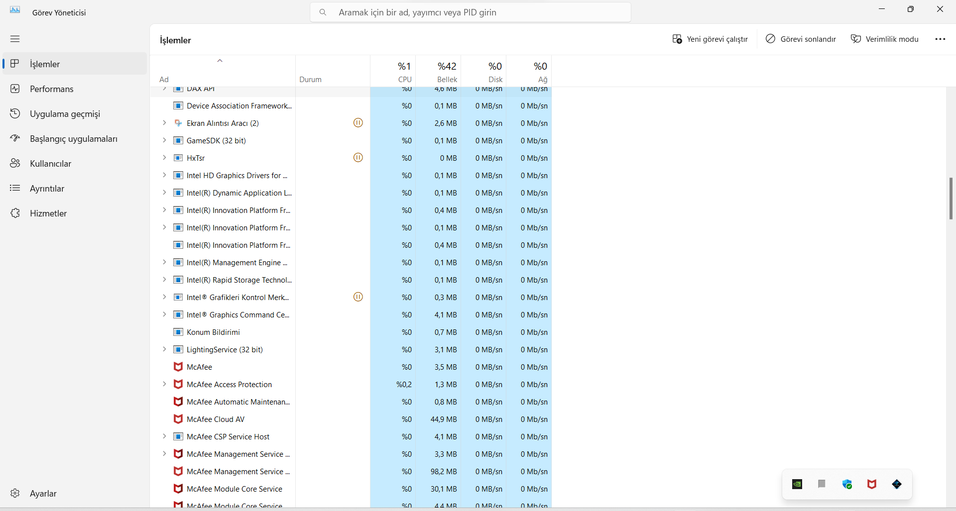
Task: Expand Intel(R) Dynamic Application process
Action: pyautogui.click(x=164, y=193)
